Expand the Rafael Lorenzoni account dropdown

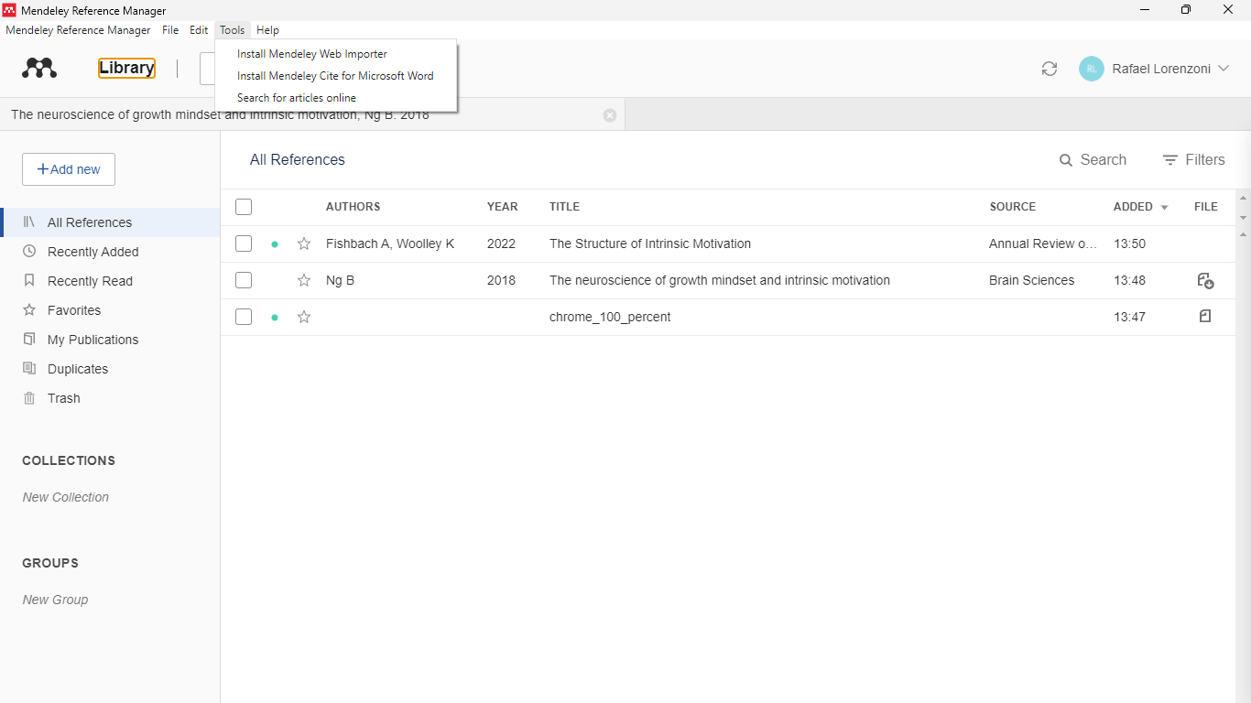click(1224, 69)
